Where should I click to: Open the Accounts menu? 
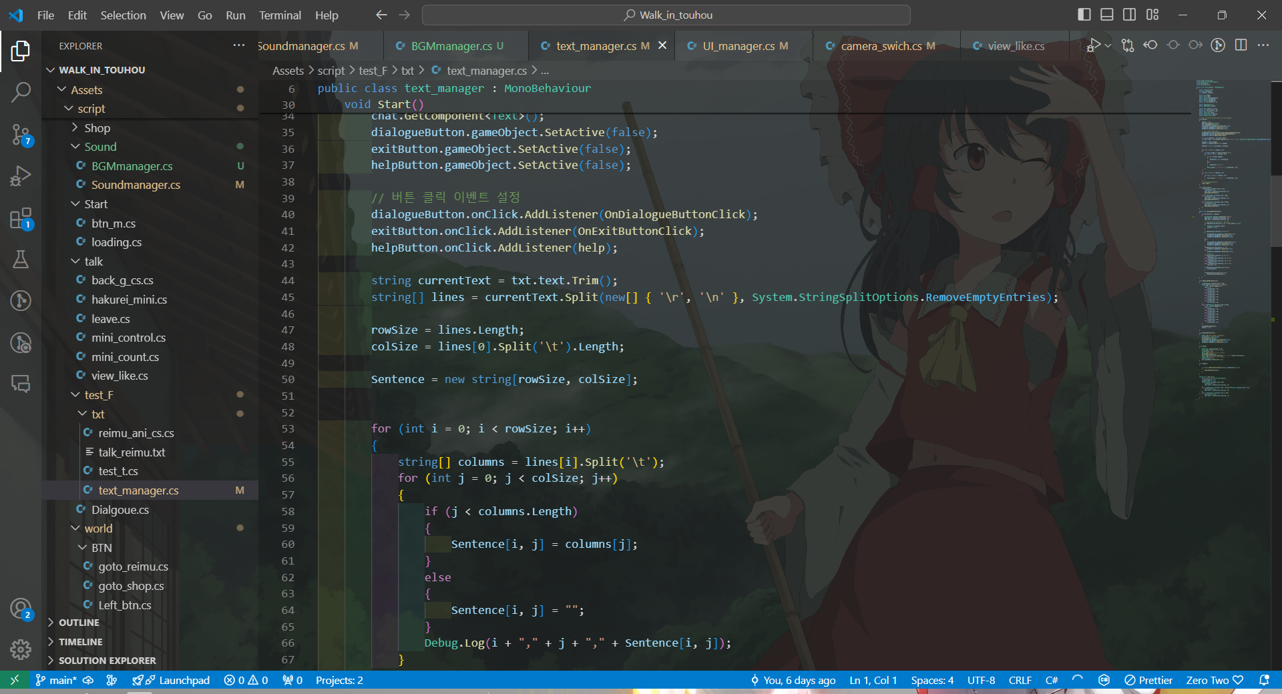21,609
